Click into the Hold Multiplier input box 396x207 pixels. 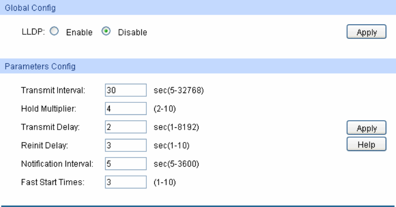point(126,111)
